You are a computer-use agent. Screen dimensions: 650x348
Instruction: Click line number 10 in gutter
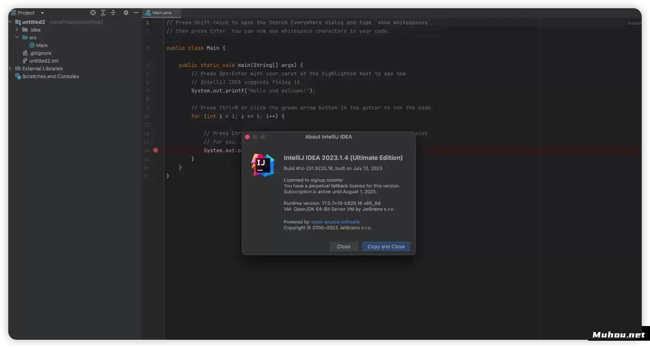tap(147, 116)
